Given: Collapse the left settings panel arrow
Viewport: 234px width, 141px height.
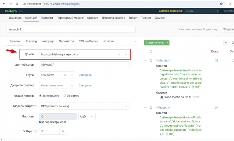Looking at the screenshot, I should click(135, 42).
